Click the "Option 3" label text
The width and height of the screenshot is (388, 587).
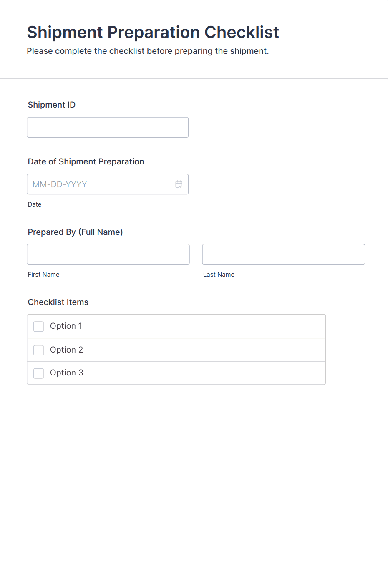pos(66,373)
